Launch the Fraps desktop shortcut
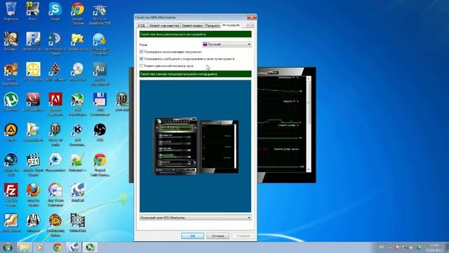Image resolution: width=449 pixels, height=253 pixels. pos(33,11)
